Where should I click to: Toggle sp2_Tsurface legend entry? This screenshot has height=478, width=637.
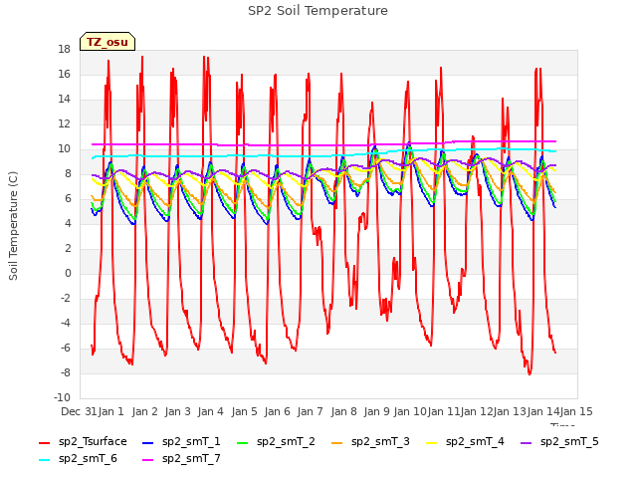pos(83,441)
